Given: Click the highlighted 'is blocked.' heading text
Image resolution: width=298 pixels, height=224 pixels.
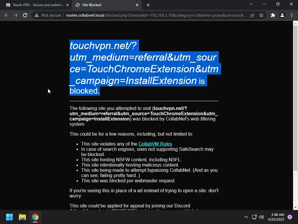Looking at the screenshot, I should (85, 91).
